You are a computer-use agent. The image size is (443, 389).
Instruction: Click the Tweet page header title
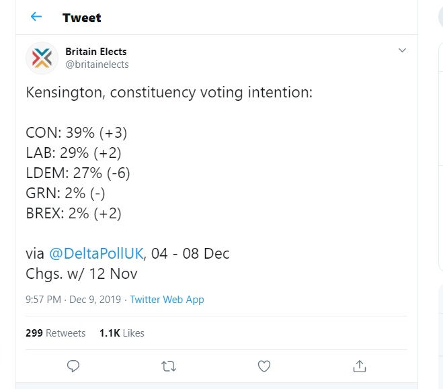(x=83, y=17)
